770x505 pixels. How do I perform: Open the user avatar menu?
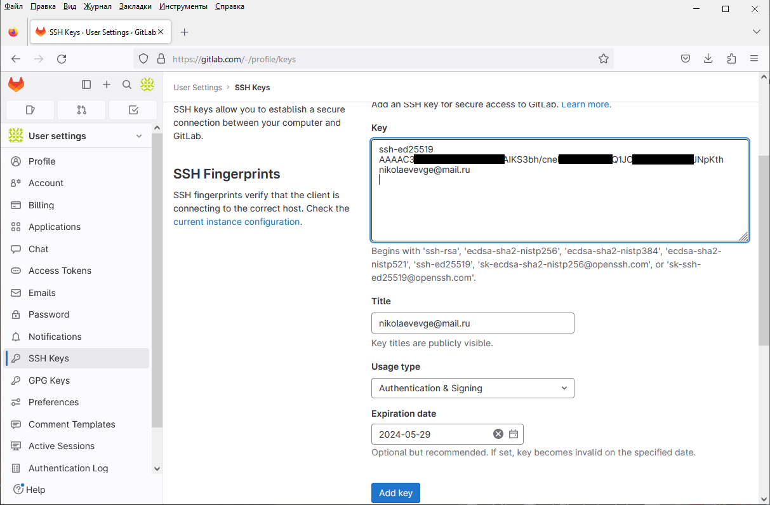pyautogui.click(x=147, y=84)
